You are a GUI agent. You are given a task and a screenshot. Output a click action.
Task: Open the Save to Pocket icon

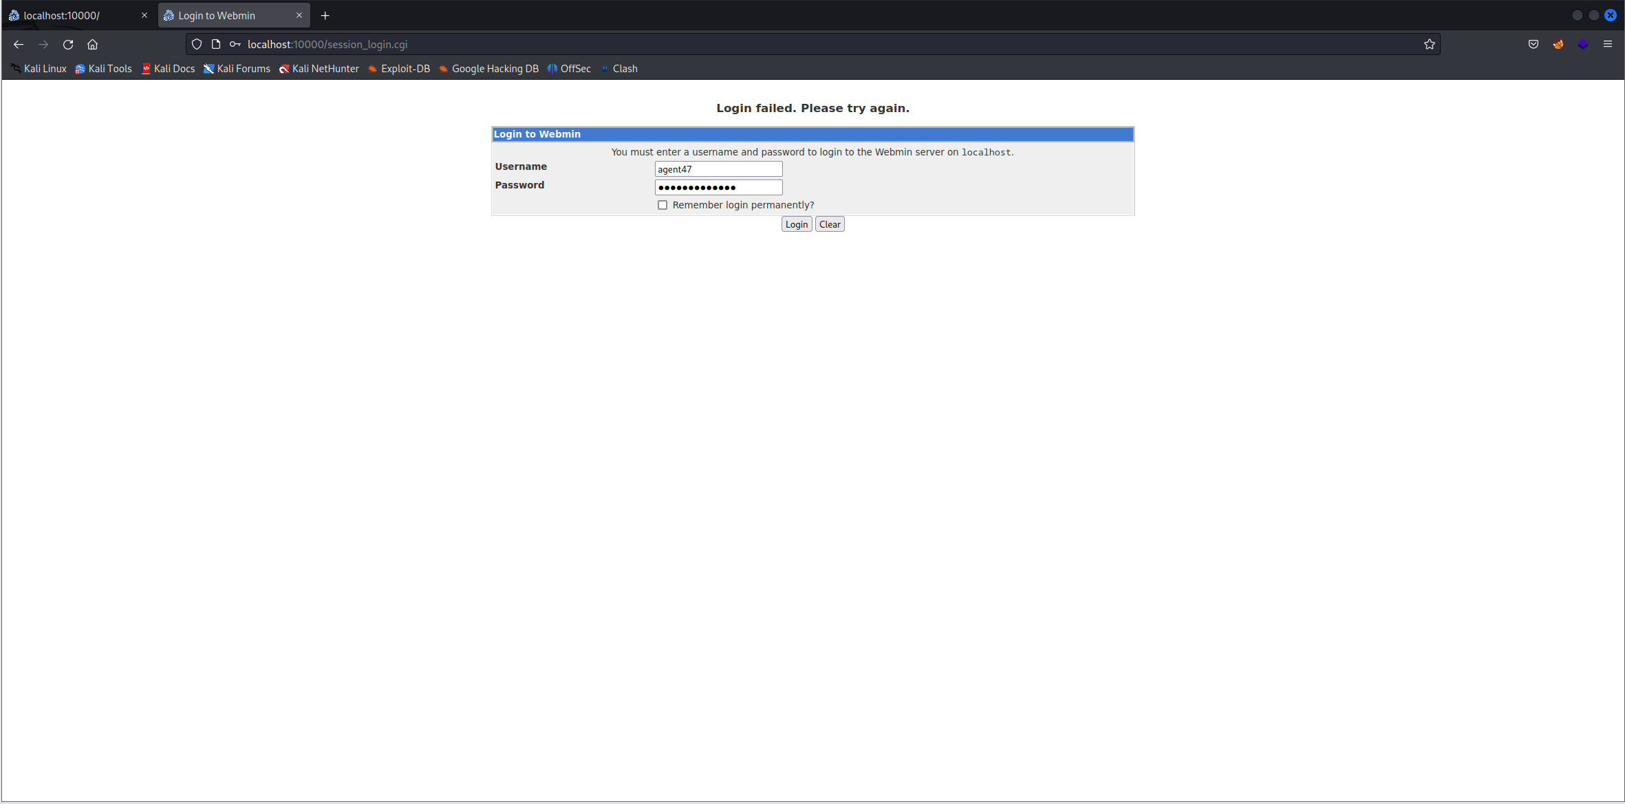[1533, 44]
